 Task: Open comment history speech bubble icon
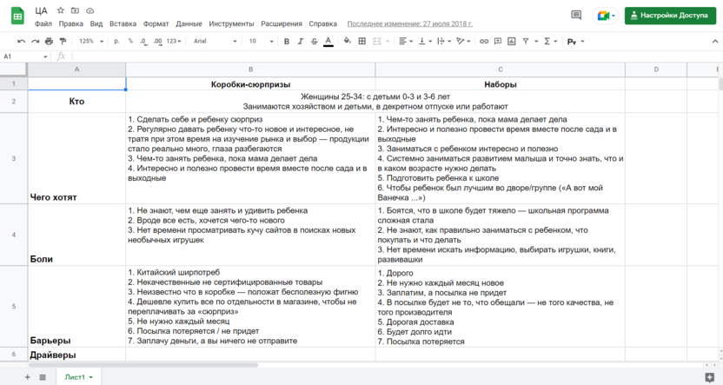[x=575, y=15]
